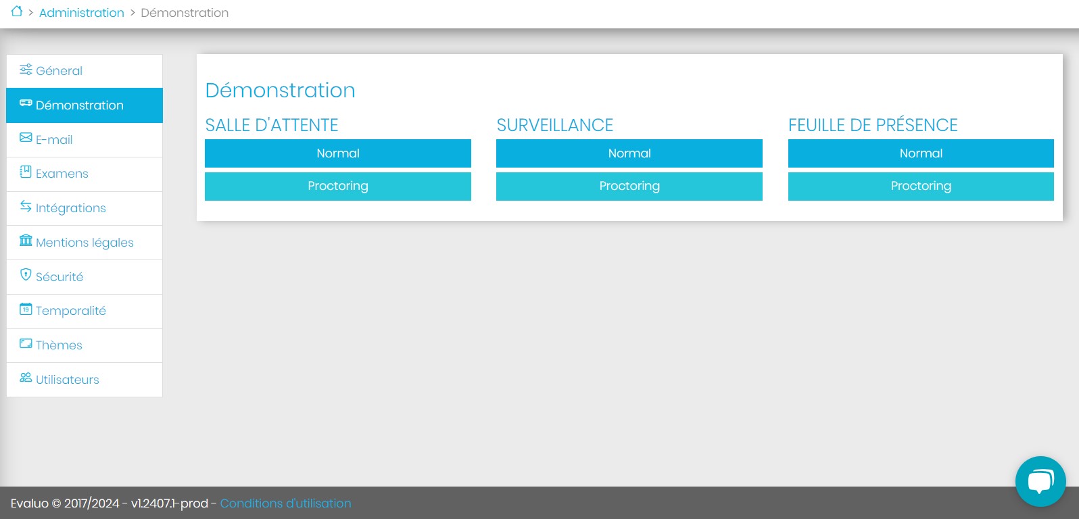Click the calendar icon beside Temporalité
Image resolution: width=1079 pixels, height=519 pixels.
click(x=26, y=309)
